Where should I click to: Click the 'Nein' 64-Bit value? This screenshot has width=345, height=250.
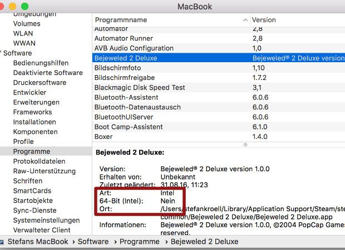pos(168,201)
